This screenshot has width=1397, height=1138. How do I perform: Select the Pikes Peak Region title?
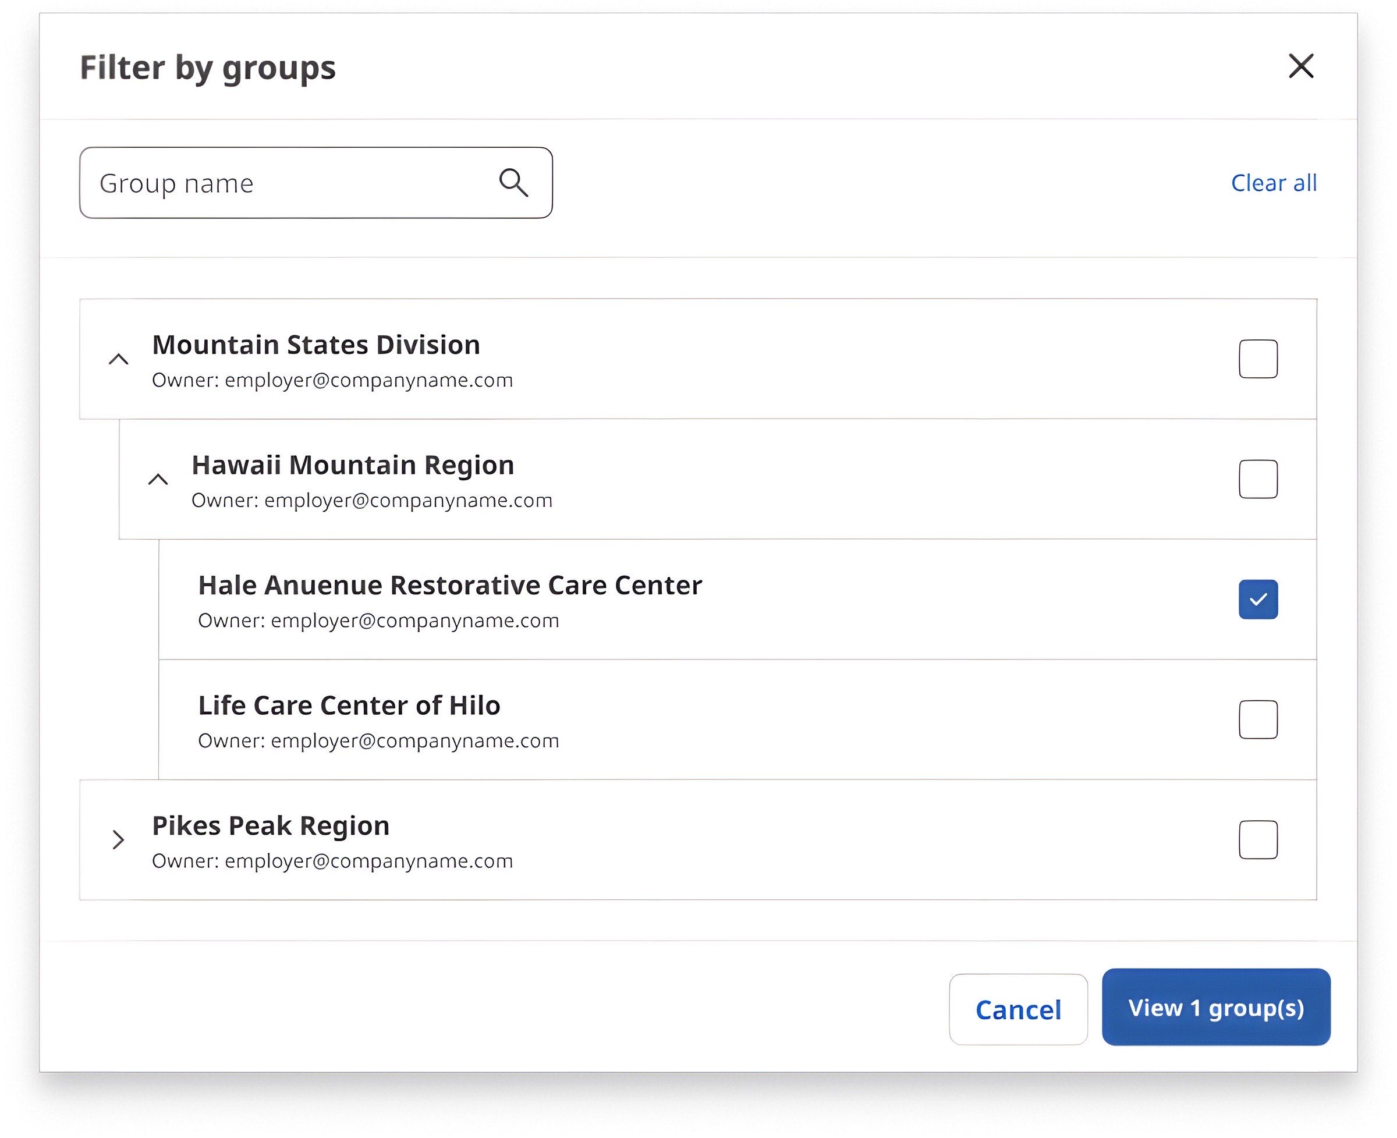(271, 826)
